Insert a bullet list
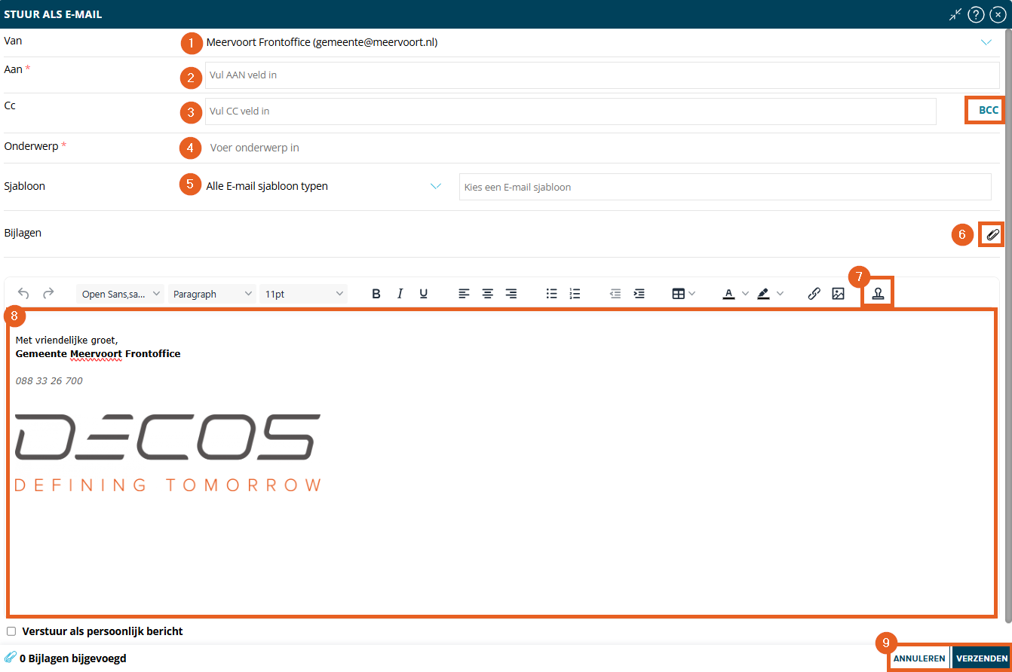The height and width of the screenshot is (672, 1012). coord(551,294)
